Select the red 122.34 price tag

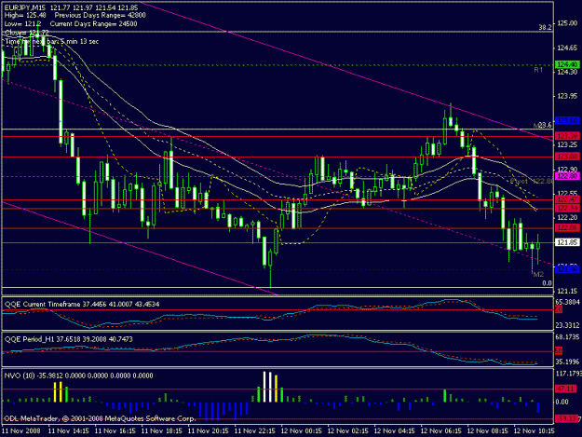pyautogui.click(x=567, y=209)
